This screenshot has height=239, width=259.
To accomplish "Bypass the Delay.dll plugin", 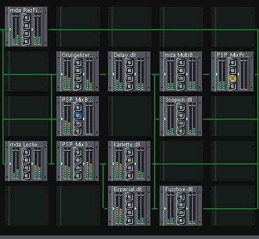I will click(129, 71).
